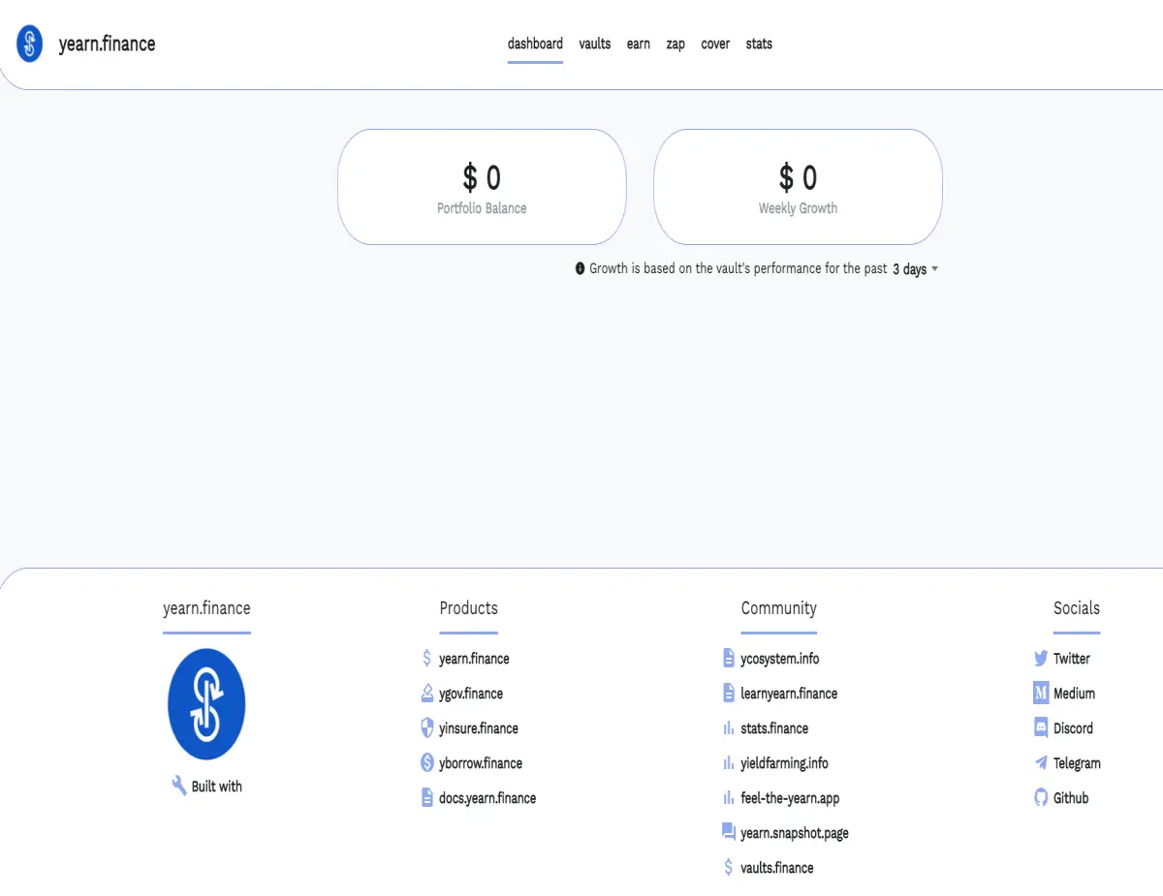Visit the yinsure.finance link
This screenshot has width=1163, height=896.
pyautogui.click(x=479, y=728)
